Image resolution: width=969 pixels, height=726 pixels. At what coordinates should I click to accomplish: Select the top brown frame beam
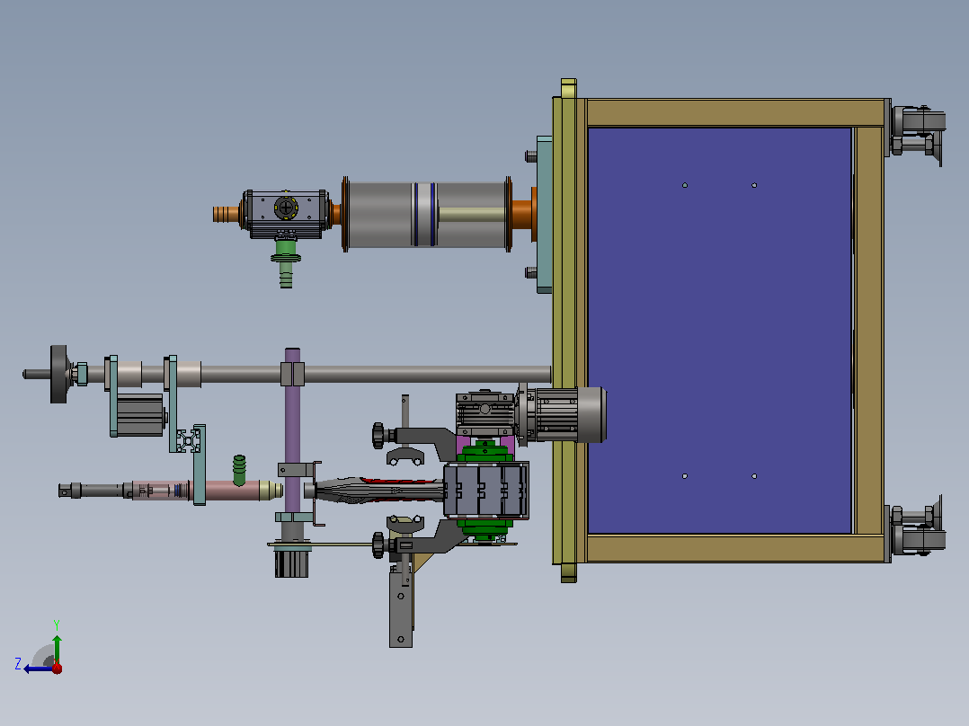pos(735,113)
